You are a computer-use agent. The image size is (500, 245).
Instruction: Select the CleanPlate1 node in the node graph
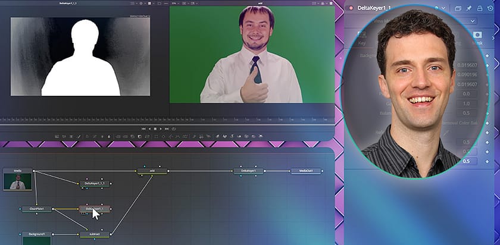(x=36, y=209)
